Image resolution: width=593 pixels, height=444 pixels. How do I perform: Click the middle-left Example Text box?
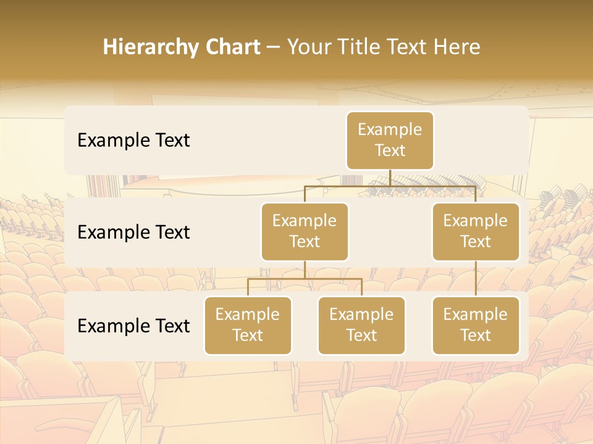[x=305, y=231]
